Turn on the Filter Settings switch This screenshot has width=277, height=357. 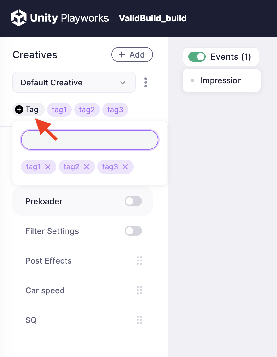(x=133, y=231)
